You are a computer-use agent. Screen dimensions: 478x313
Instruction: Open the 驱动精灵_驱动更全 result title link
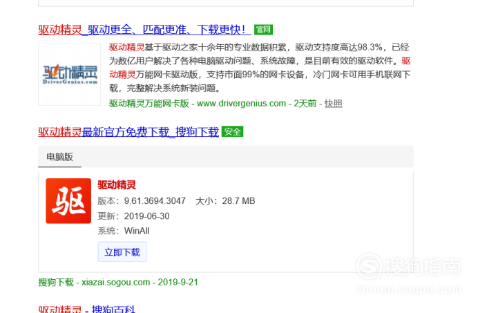144,30
